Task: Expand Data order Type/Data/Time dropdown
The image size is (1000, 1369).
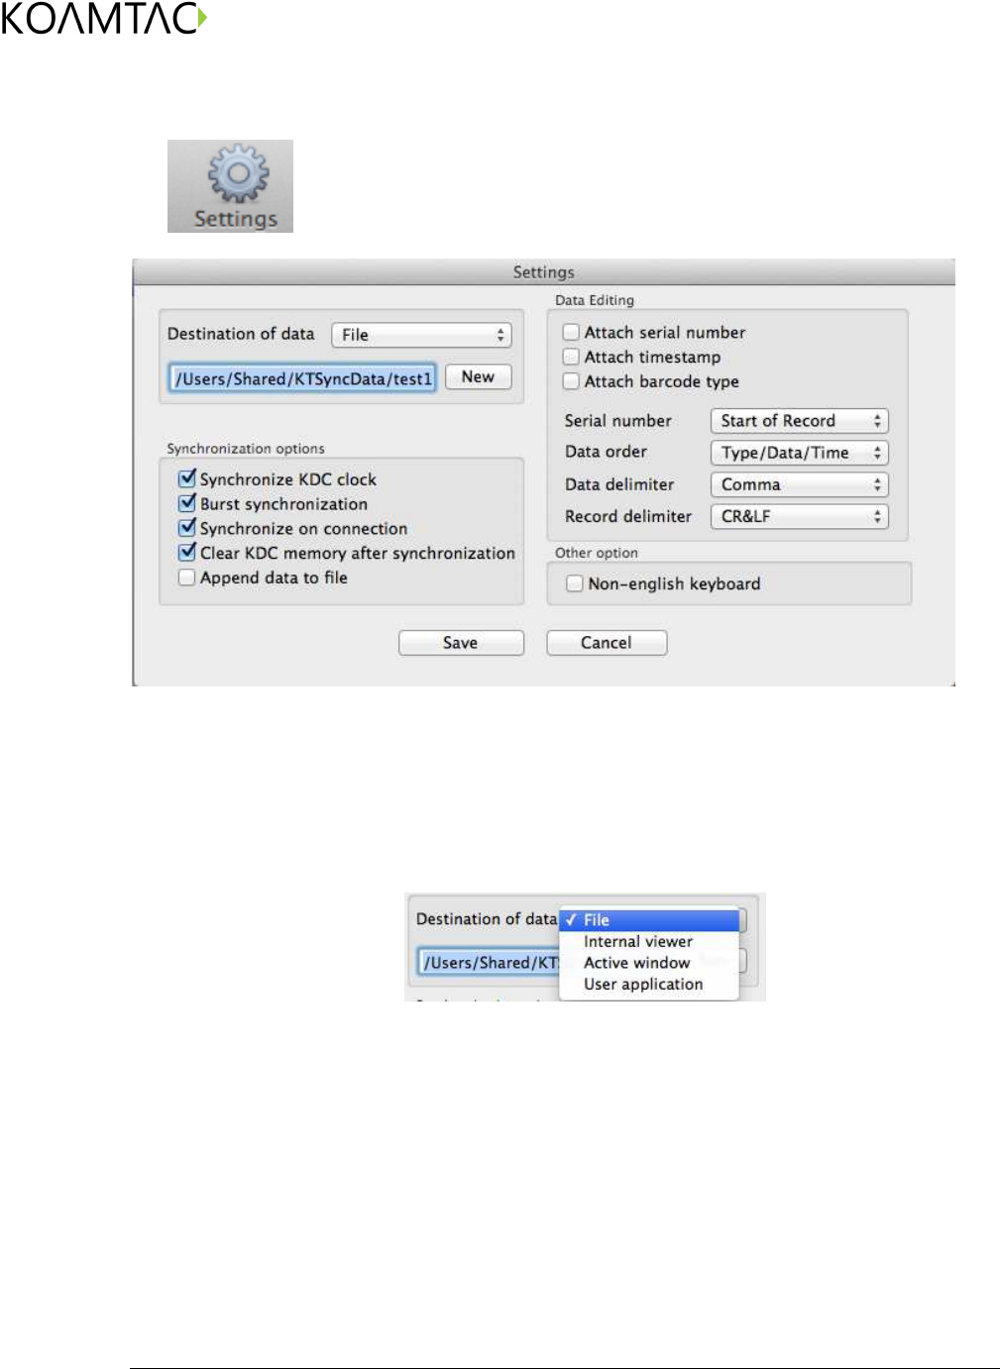Action: coord(799,453)
